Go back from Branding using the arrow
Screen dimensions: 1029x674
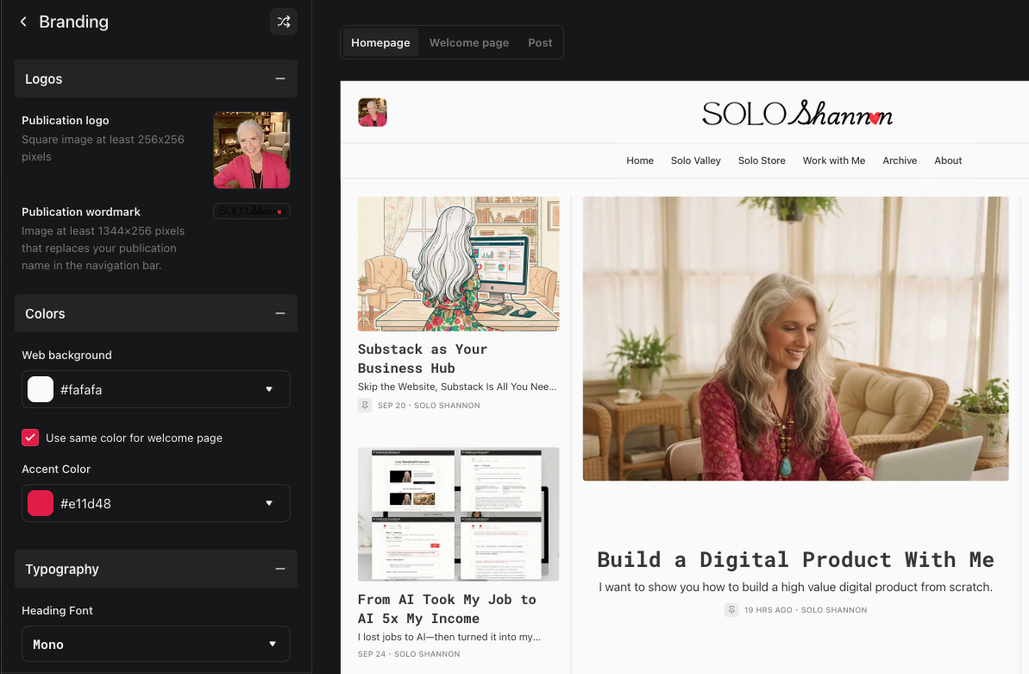coord(23,22)
